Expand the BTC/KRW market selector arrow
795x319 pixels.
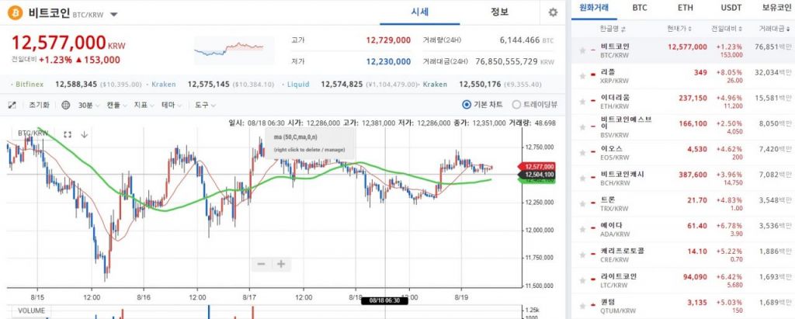(114, 15)
